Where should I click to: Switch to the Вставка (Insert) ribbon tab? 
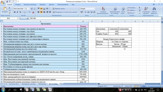[x=18, y=5]
